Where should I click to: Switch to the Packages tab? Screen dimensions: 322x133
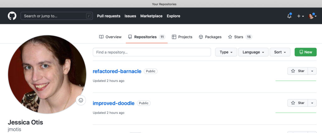pyautogui.click(x=210, y=37)
